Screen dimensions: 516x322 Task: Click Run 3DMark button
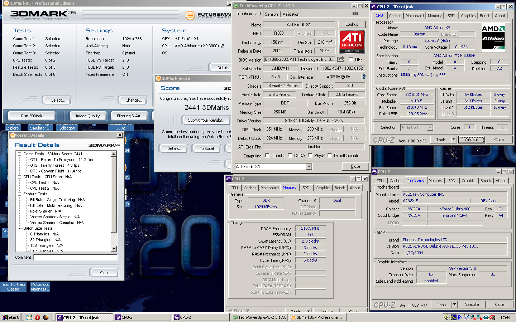[x=32, y=116]
